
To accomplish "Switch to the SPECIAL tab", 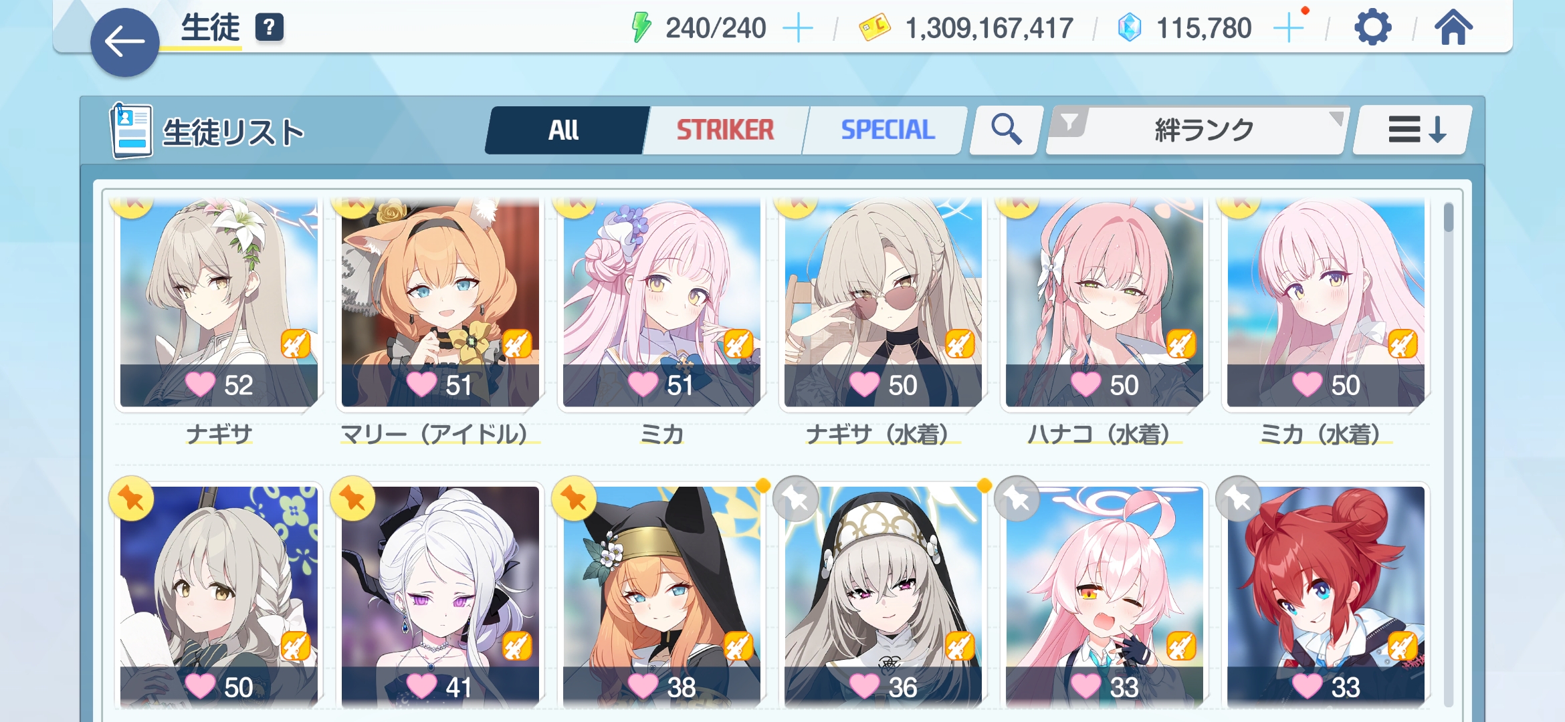I will 888,130.
